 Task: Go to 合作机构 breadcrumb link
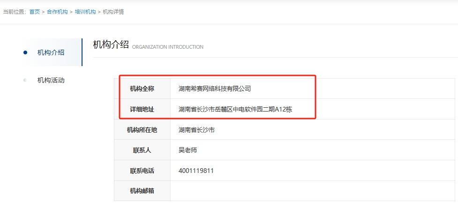point(57,12)
